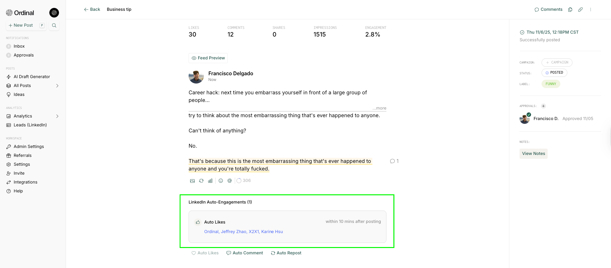Open the POSTED status dropdown

(x=554, y=73)
